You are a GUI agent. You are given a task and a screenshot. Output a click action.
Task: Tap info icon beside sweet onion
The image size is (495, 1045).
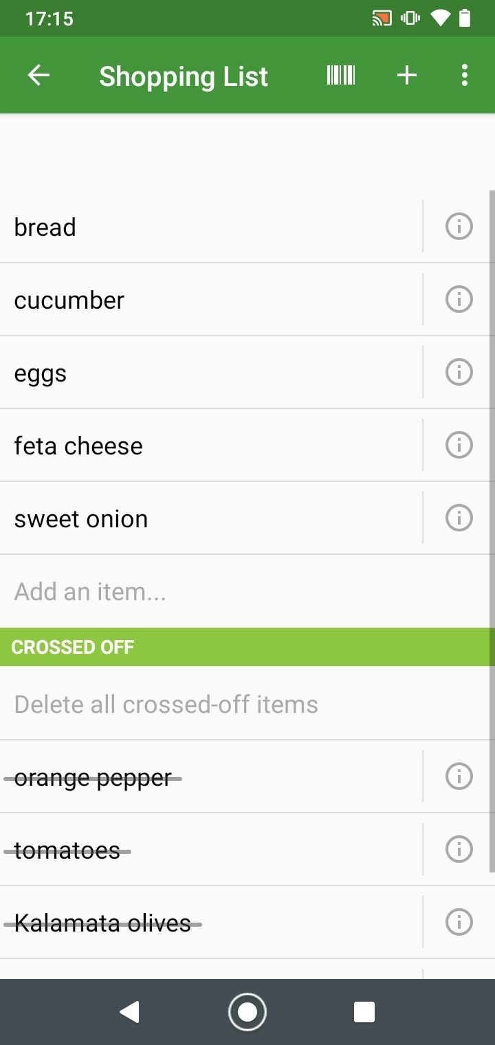[459, 518]
